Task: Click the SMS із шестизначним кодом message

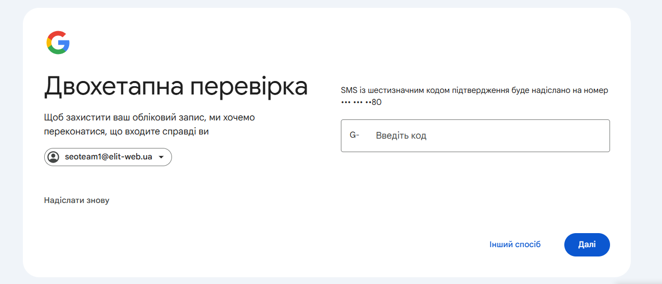Action: (x=474, y=90)
